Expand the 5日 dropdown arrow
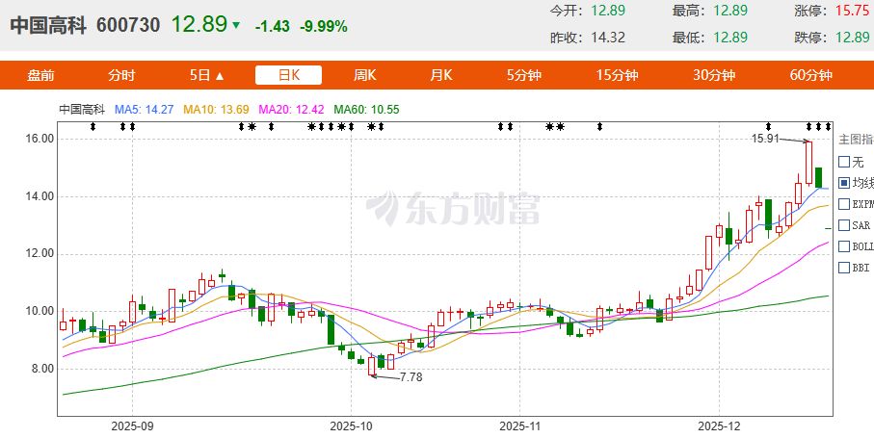This screenshot has height=438, width=874. [219, 76]
